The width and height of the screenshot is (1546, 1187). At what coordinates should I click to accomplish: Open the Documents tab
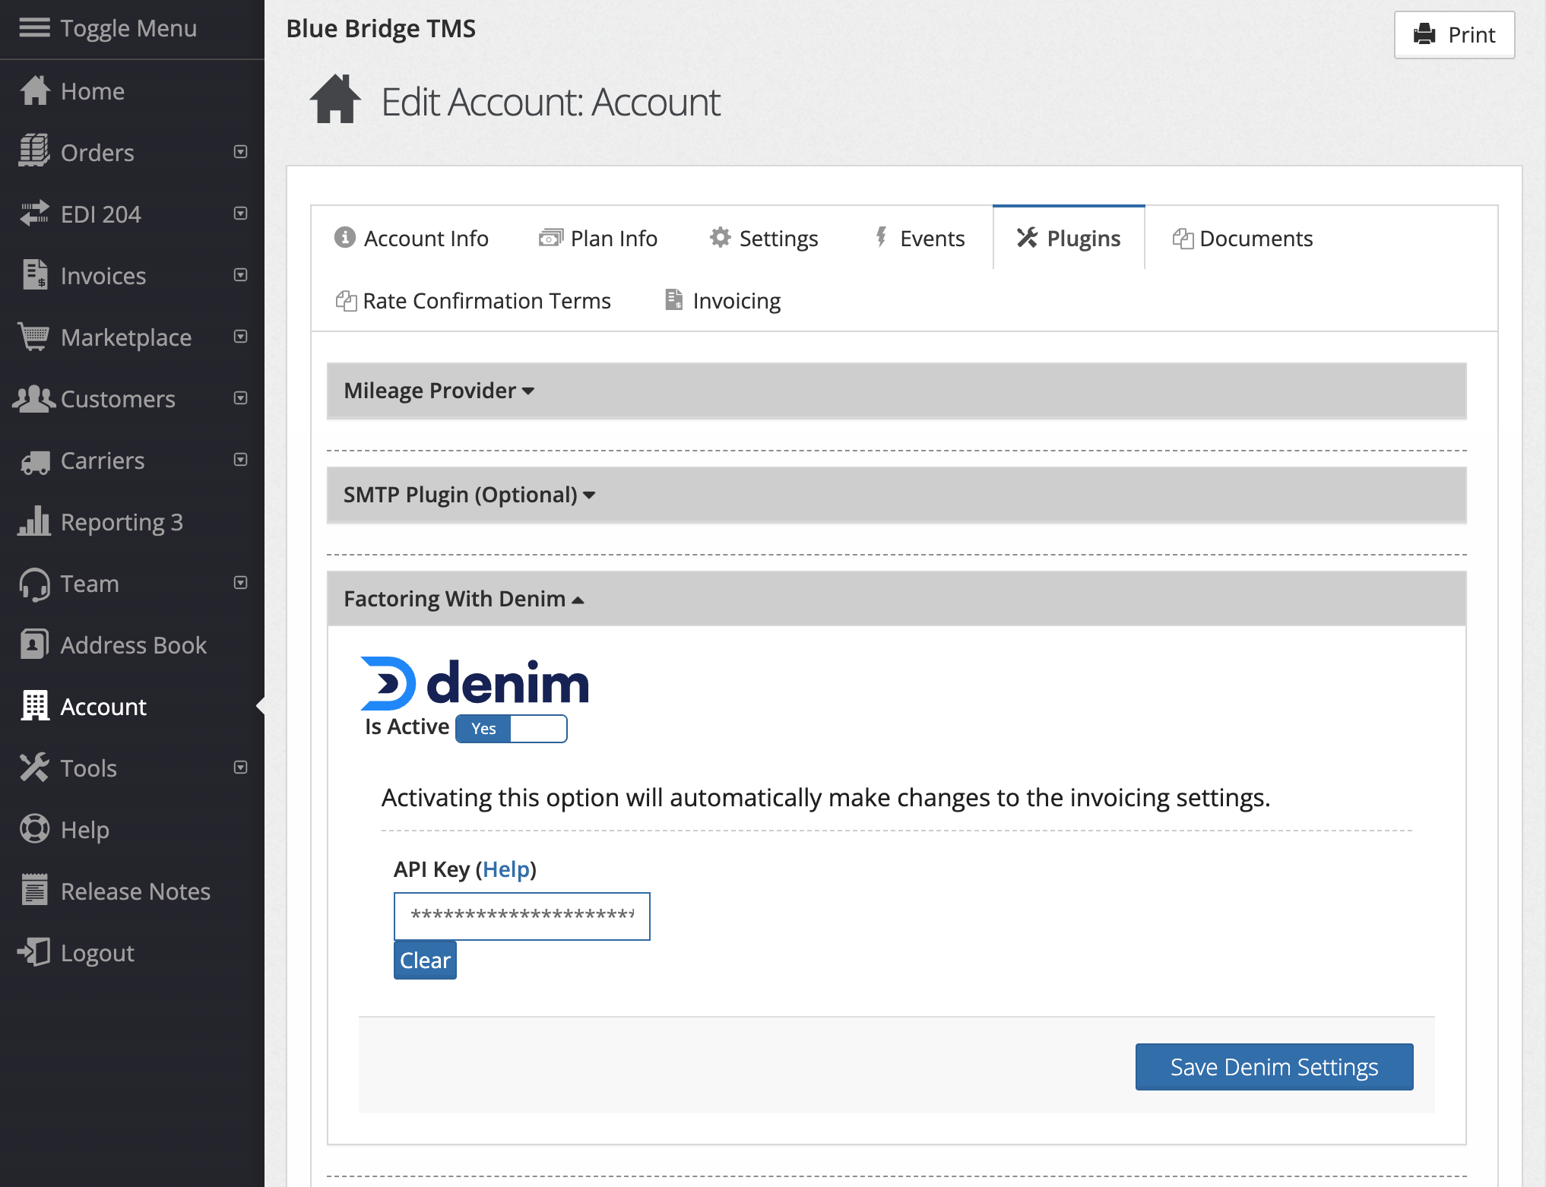tap(1243, 238)
